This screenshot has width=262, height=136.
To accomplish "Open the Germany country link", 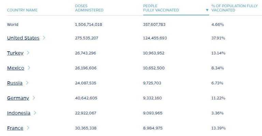I will coord(18,98).
